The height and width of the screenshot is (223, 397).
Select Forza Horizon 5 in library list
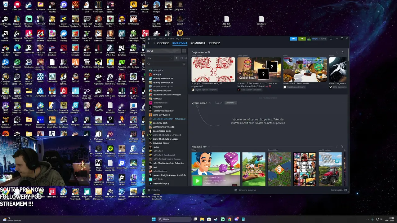160,103
